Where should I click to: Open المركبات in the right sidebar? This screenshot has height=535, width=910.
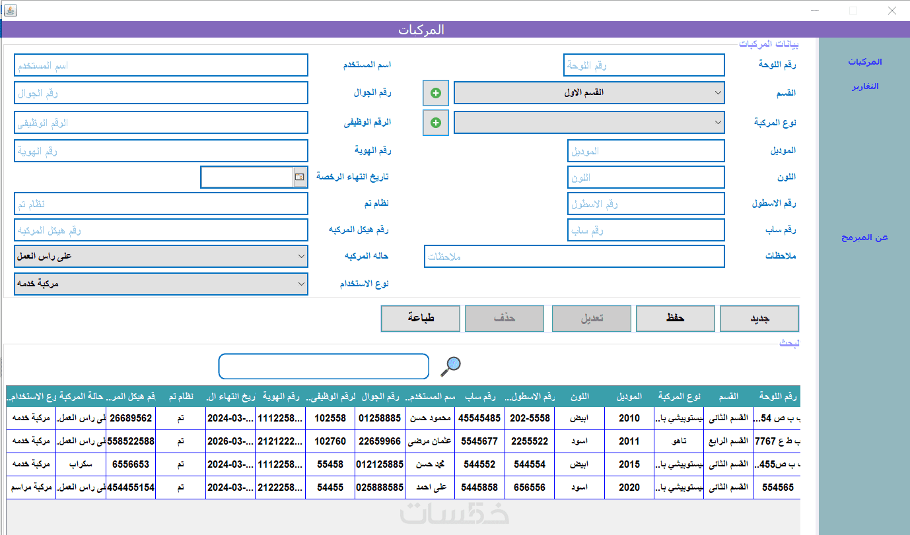coord(865,62)
